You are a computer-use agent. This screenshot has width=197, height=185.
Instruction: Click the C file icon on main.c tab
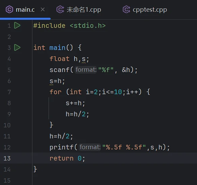[x=9, y=9]
